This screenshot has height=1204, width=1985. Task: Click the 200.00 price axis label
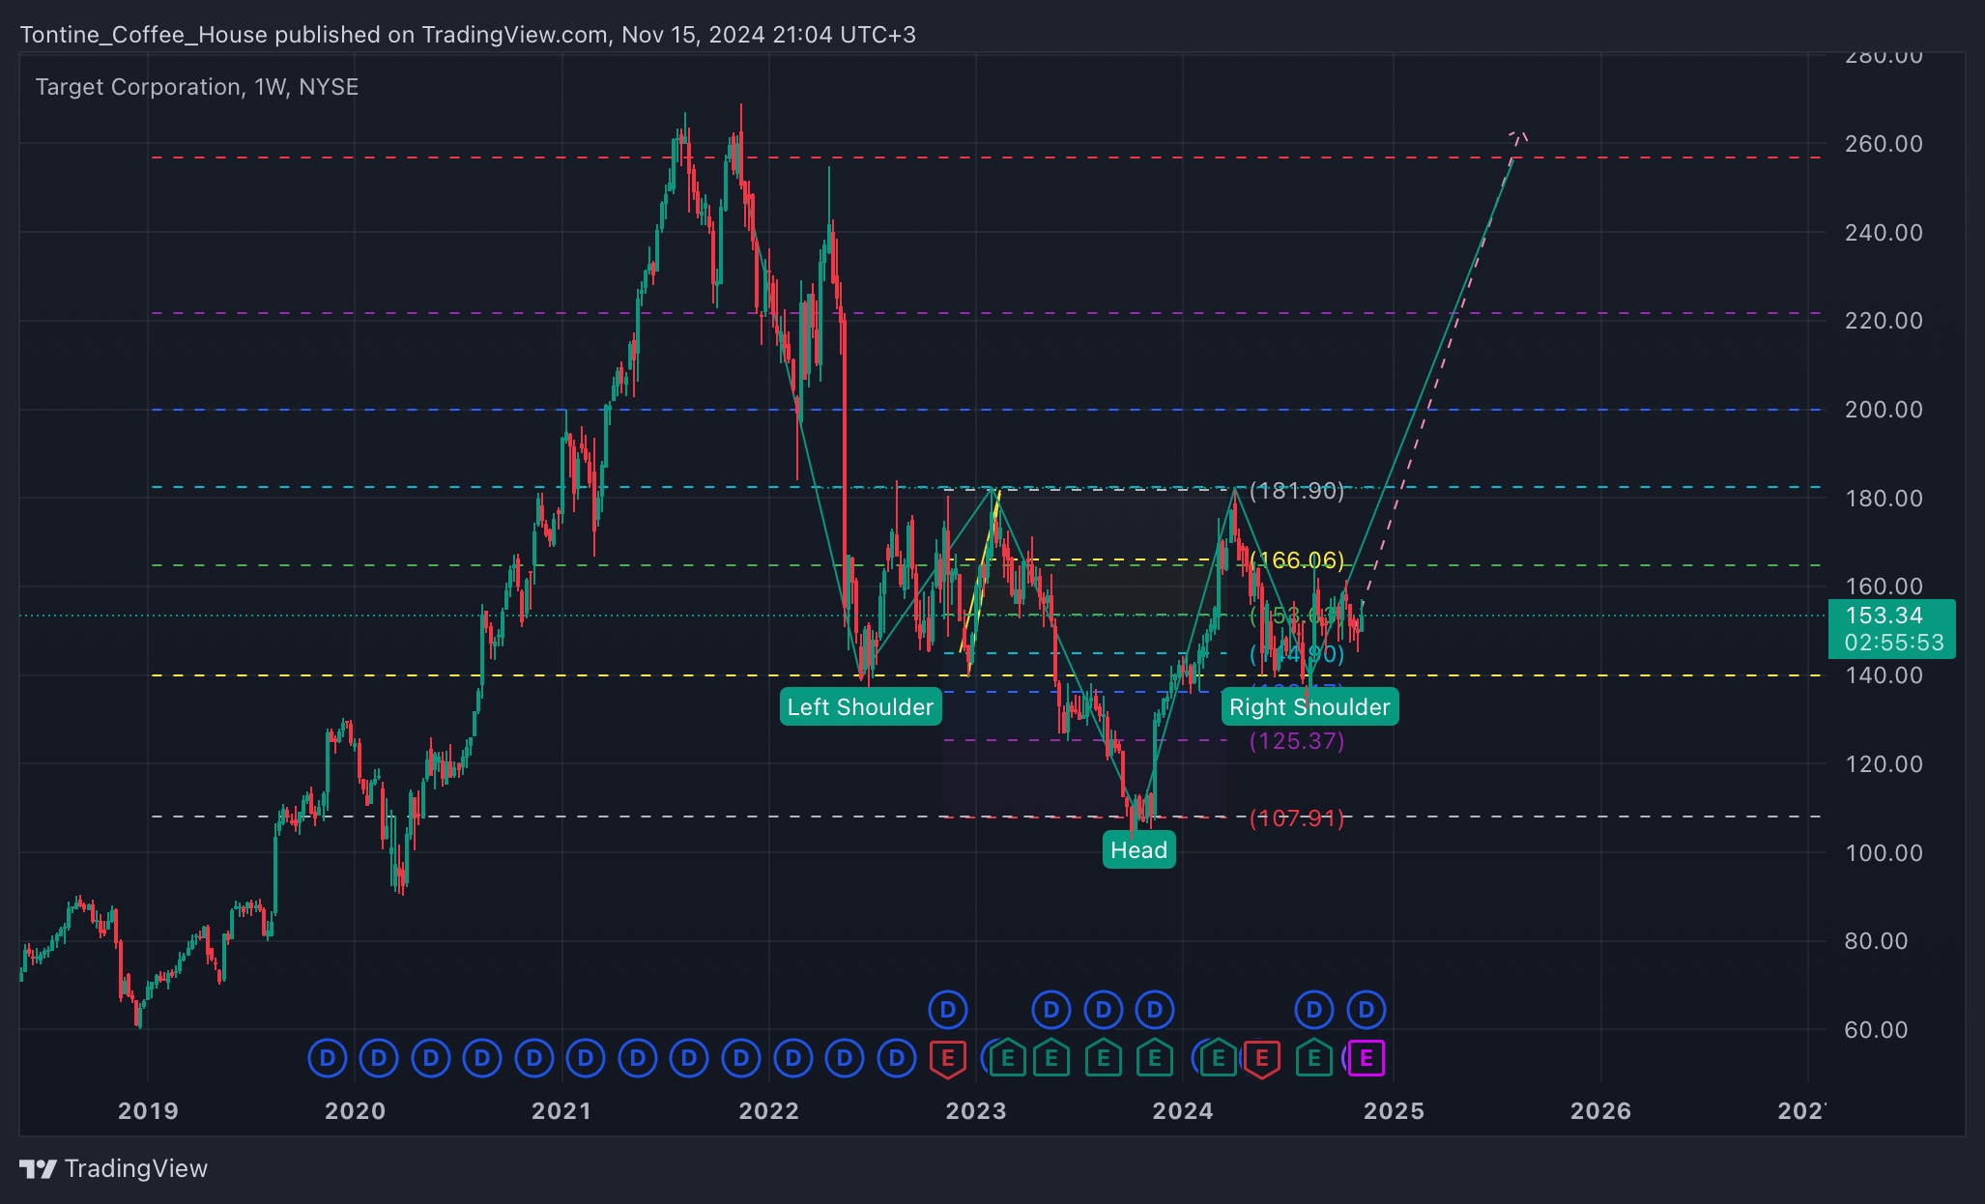click(x=1884, y=410)
